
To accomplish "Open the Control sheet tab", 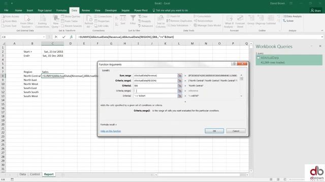I will tap(35, 174).
